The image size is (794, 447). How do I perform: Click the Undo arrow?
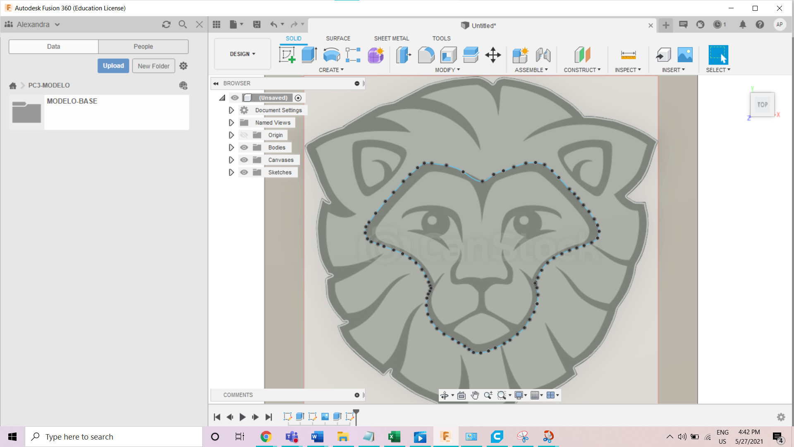tap(274, 24)
